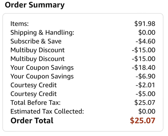Screen dimensions: 168x136
Task: Select the -$18.40 coupon savings amount
Action: pos(144,67)
